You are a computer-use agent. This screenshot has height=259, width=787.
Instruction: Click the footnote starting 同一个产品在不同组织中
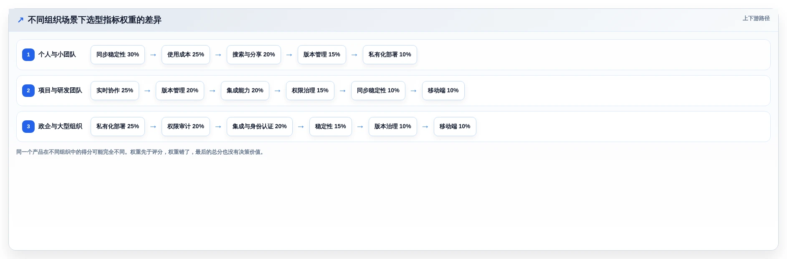pyautogui.click(x=141, y=152)
